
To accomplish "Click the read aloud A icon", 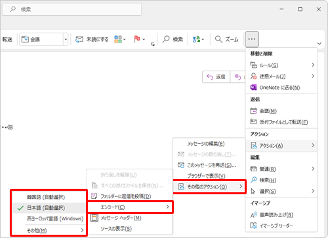I will click(x=253, y=215).
